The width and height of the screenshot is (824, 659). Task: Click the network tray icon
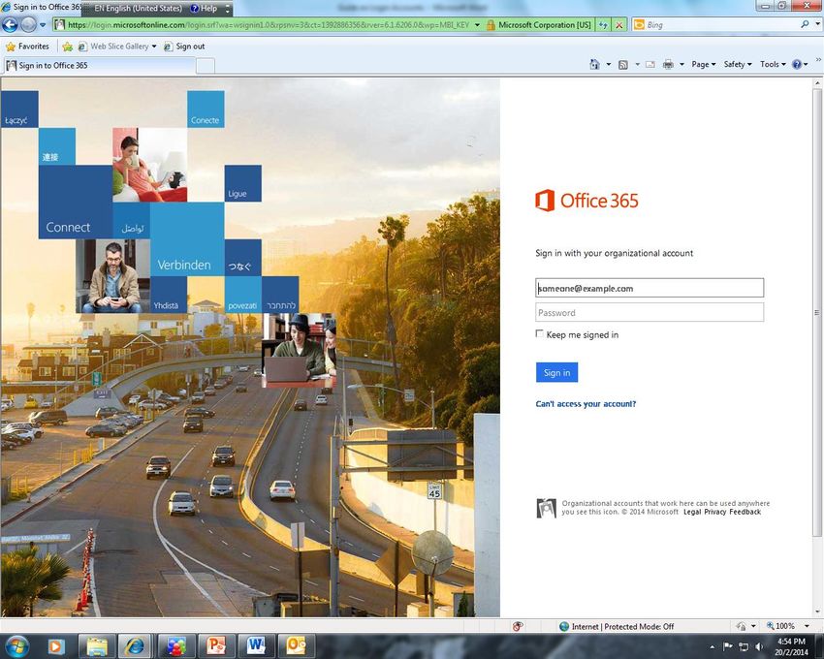(744, 646)
